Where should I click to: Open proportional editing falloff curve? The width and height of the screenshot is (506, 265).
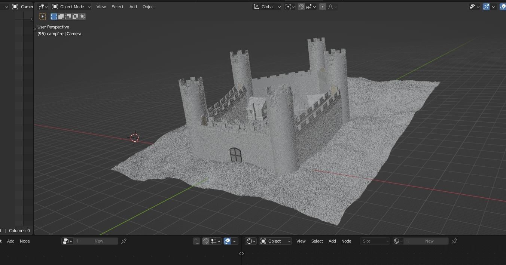332,7
